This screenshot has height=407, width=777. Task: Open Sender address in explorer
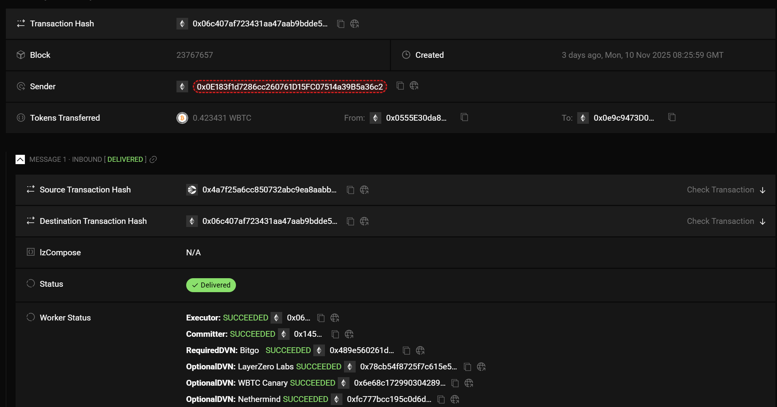414,86
